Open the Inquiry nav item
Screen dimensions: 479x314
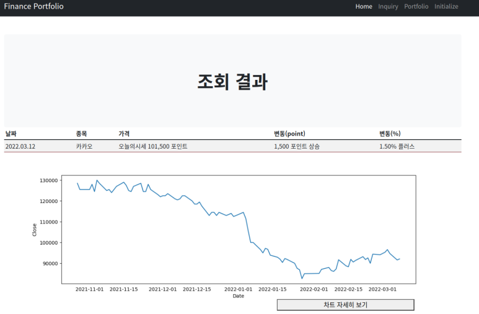[x=388, y=6]
